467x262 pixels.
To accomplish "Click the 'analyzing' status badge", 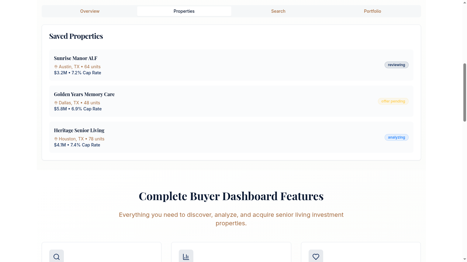I will click(x=396, y=137).
